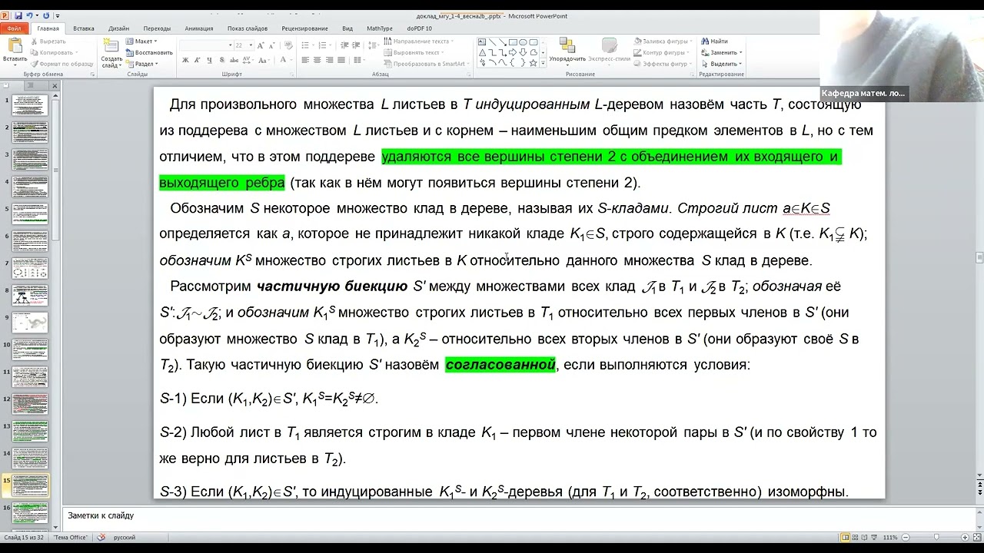Select slide 8 thumbnail
This screenshot has height=553, width=984.
(30, 295)
